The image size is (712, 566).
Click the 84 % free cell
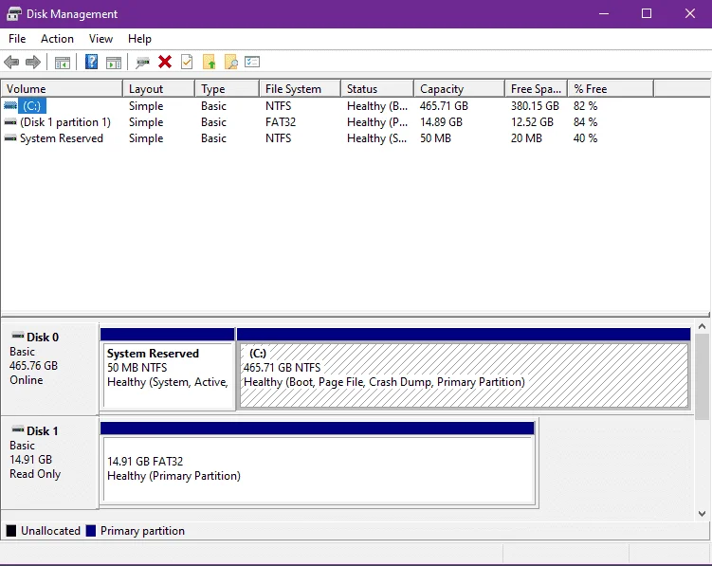585,122
